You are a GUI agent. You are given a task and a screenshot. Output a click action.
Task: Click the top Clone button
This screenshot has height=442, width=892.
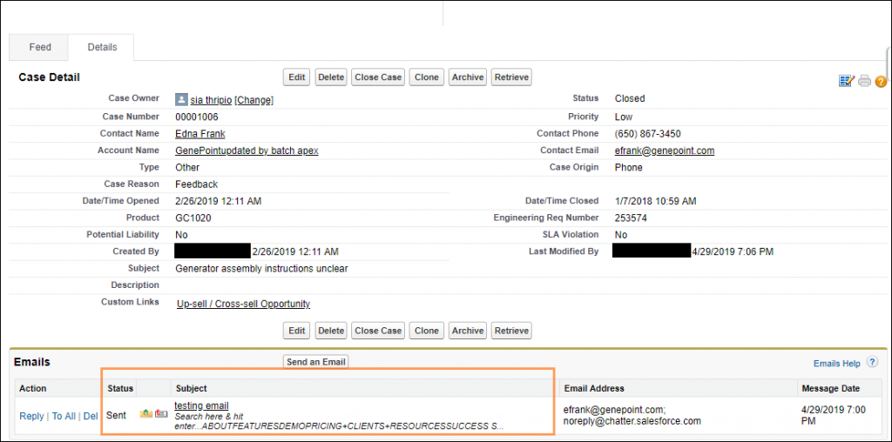click(427, 77)
